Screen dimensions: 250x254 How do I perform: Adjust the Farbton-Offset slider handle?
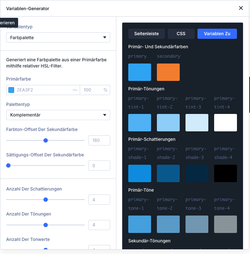46,140
